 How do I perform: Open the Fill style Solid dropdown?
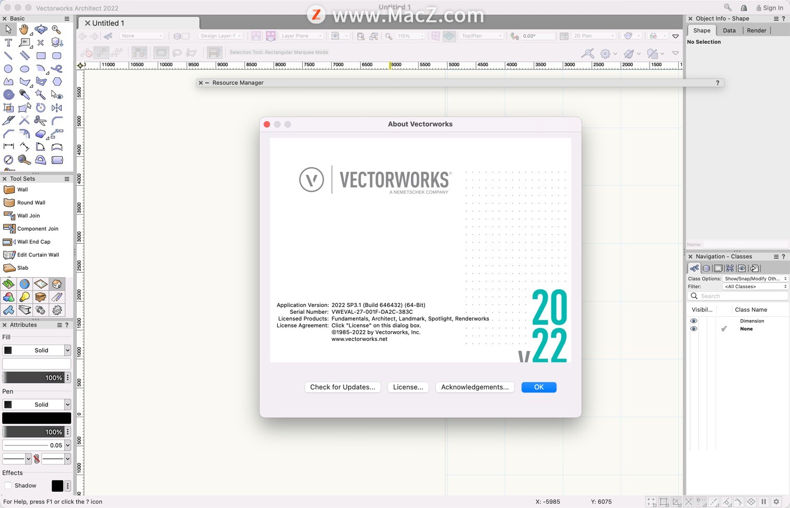37,350
